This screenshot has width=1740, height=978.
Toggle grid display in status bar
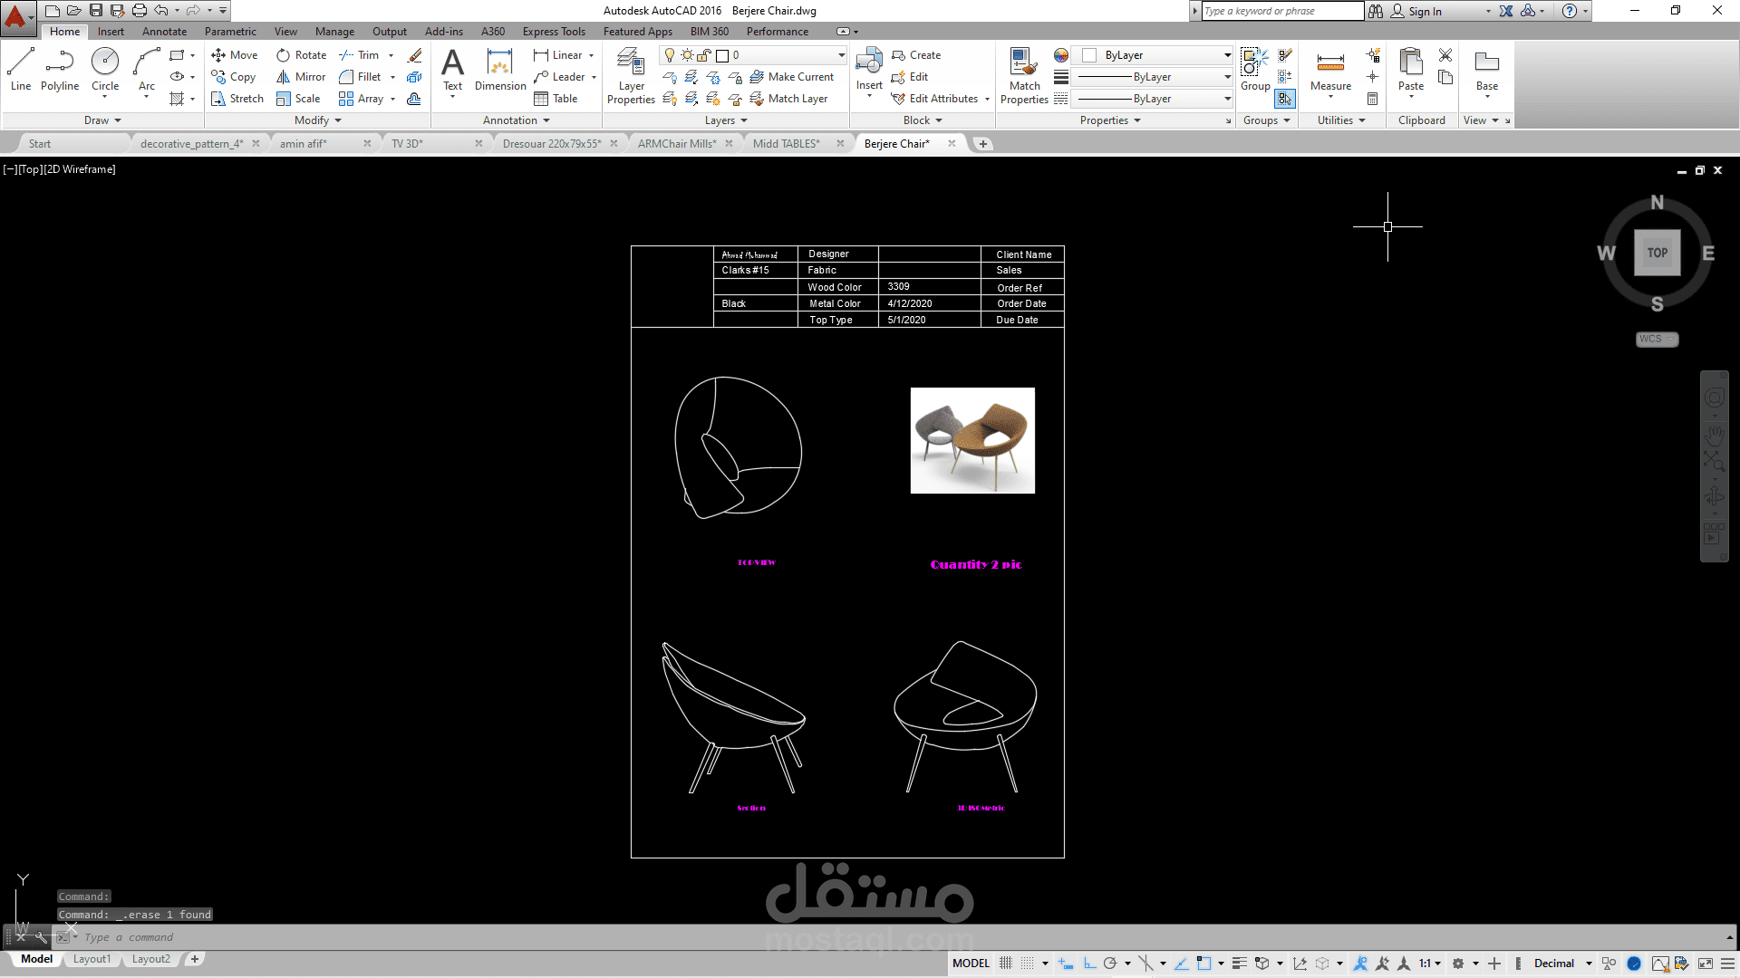pyautogui.click(x=1006, y=964)
